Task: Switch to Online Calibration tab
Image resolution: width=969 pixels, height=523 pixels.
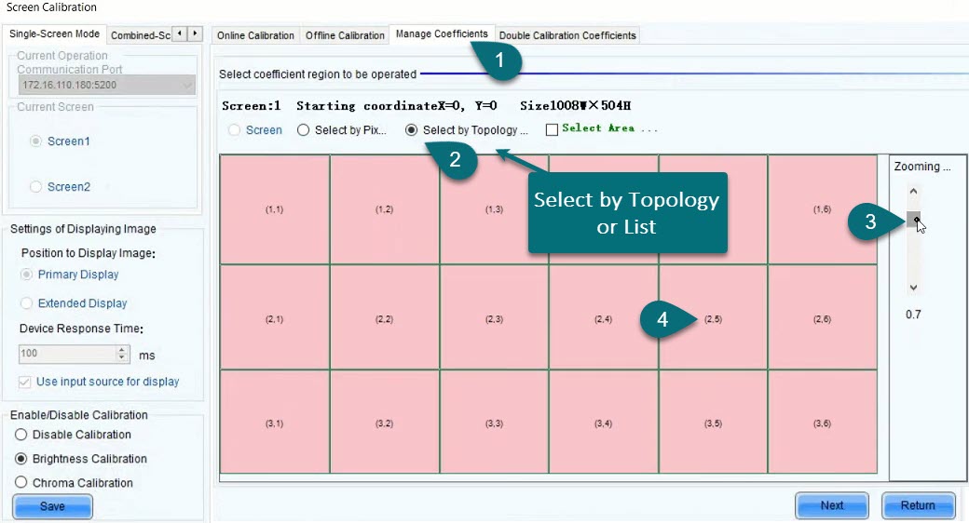Action: (254, 35)
